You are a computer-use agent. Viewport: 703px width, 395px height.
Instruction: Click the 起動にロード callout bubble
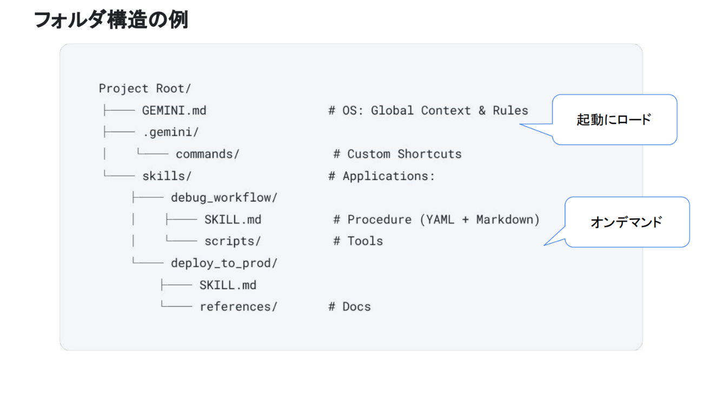pos(614,120)
